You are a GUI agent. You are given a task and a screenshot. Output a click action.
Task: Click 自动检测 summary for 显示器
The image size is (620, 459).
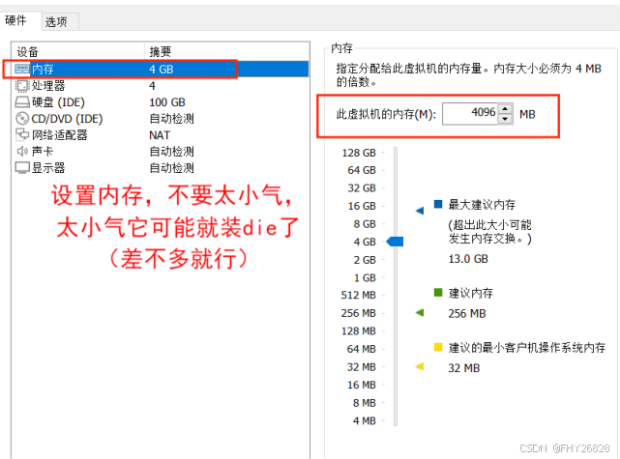pyautogui.click(x=171, y=168)
